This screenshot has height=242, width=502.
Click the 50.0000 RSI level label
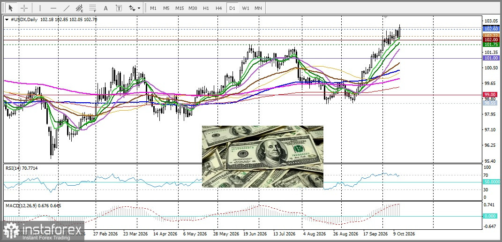(x=492, y=182)
